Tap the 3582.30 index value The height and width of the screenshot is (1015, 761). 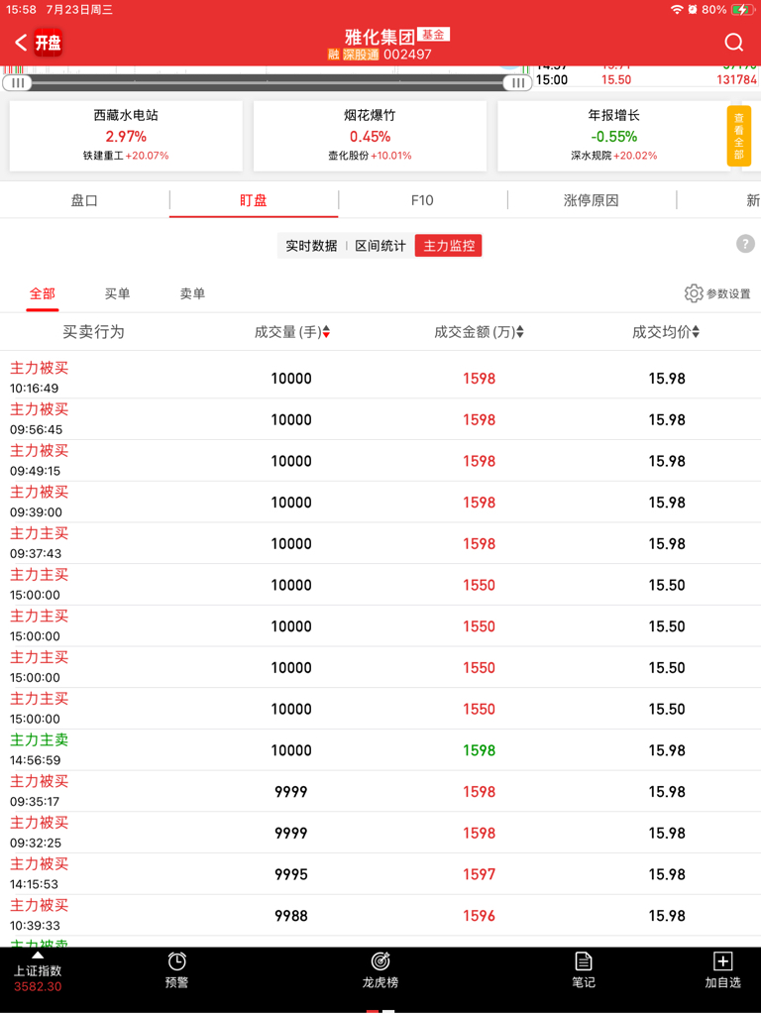[x=39, y=986]
